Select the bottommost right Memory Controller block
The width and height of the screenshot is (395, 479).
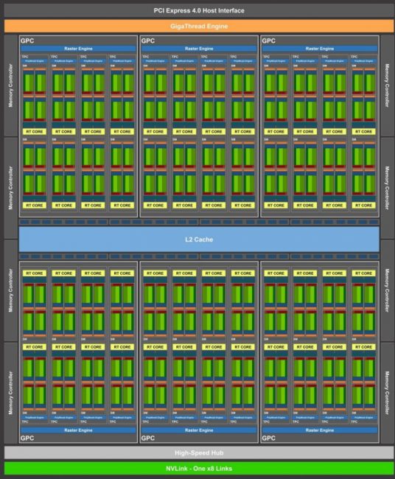pyautogui.click(x=387, y=393)
